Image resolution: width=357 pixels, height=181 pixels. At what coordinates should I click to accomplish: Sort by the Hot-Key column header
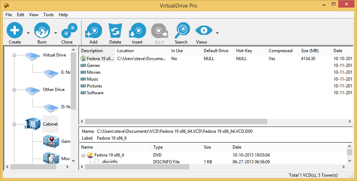[250, 51]
